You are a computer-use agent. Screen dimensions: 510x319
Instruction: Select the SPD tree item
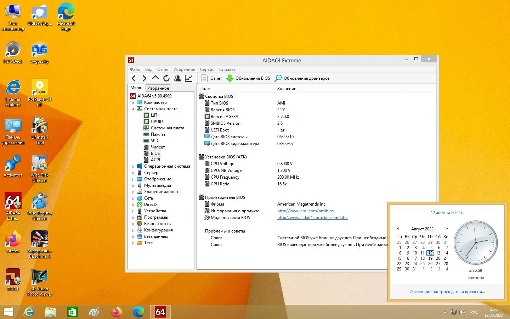[x=154, y=141]
